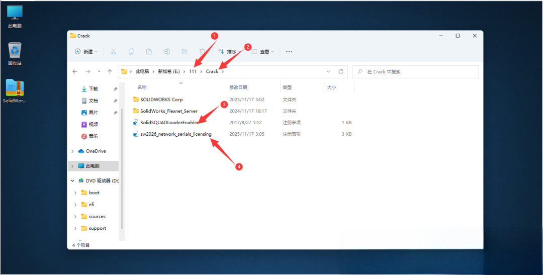
Task: Refresh the Crack folder view
Action: point(341,72)
